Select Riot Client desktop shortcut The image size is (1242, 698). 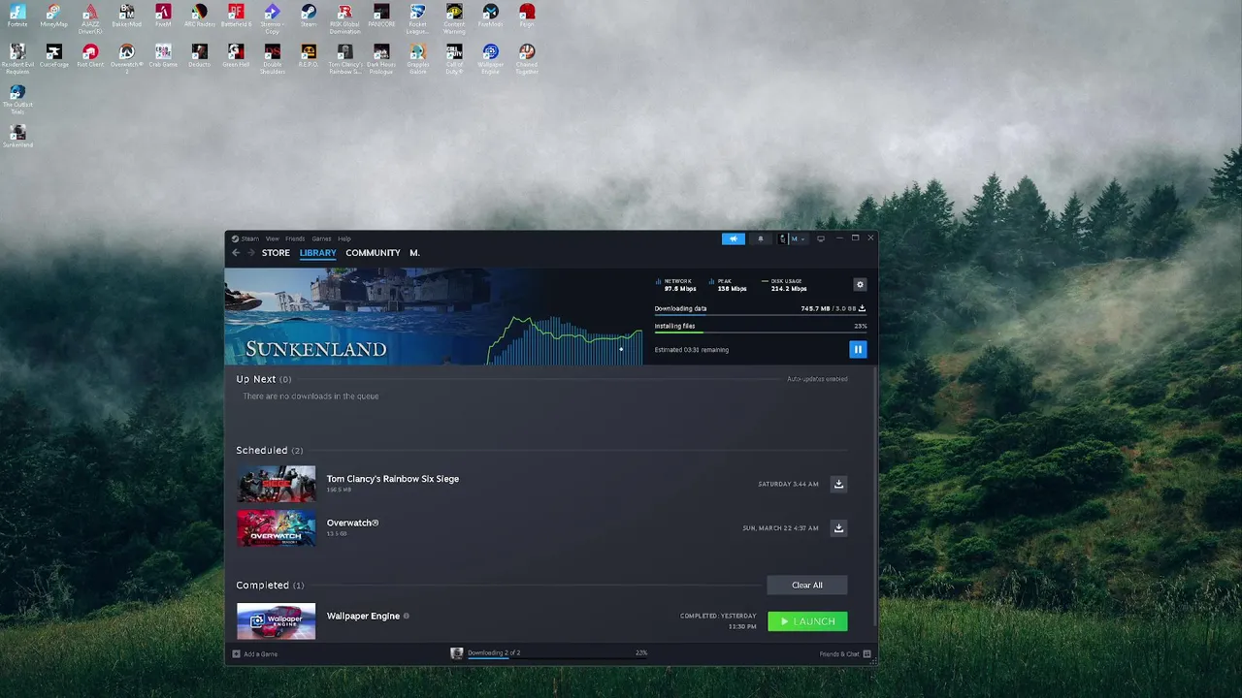[x=89, y=56]
